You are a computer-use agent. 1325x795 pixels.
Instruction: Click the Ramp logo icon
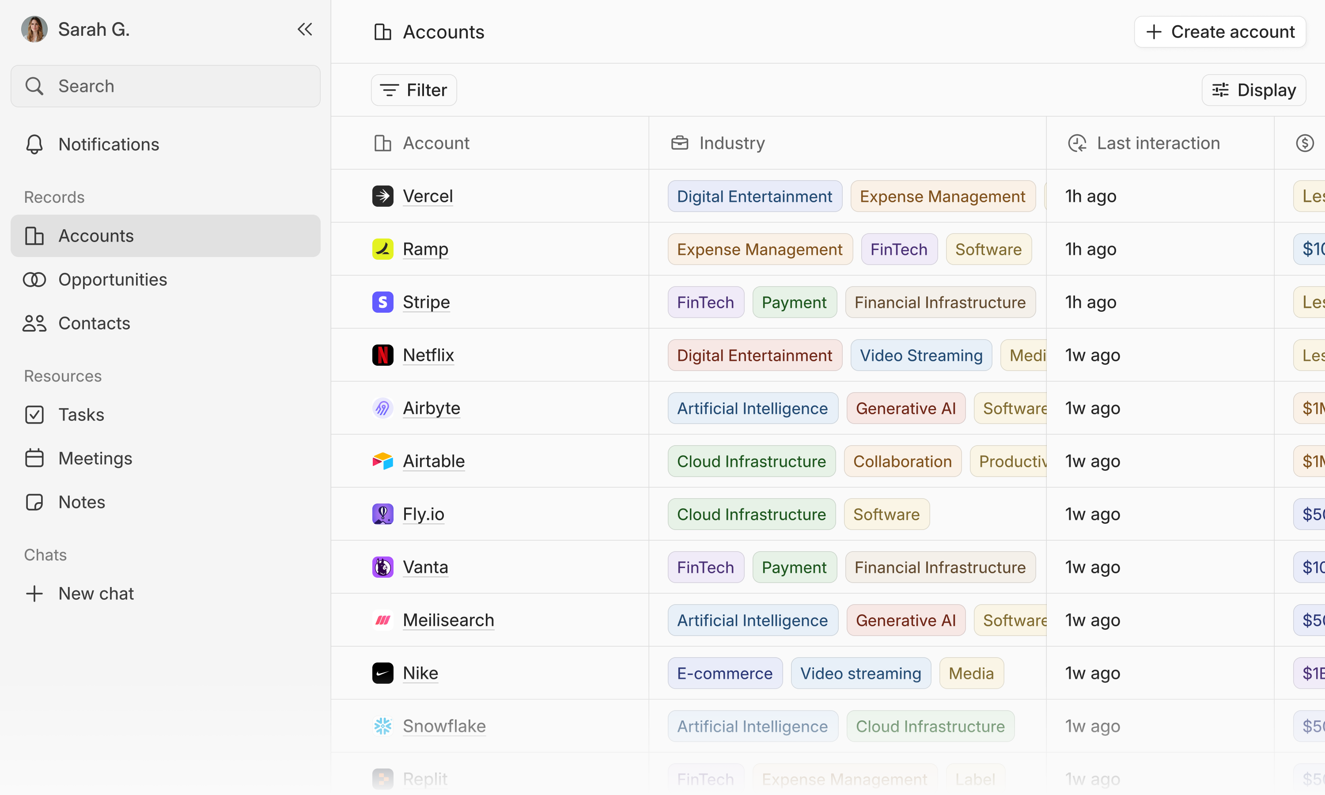pyautogui.click(x=383, y=249)
